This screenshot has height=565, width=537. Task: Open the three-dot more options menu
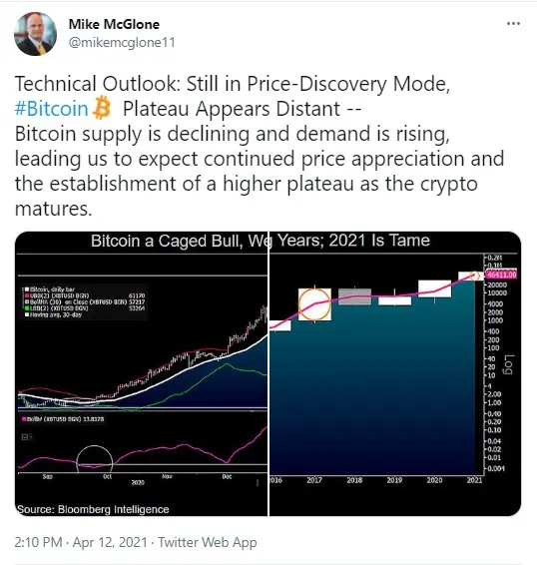(513, 24)
